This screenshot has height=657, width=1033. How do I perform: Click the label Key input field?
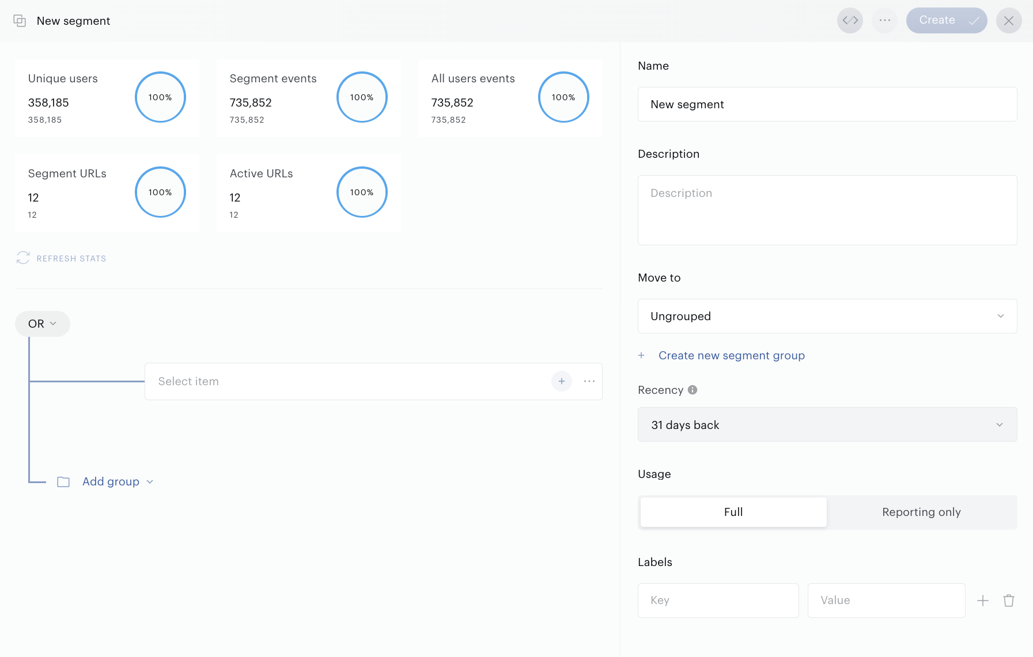click(x=718, y=601)
